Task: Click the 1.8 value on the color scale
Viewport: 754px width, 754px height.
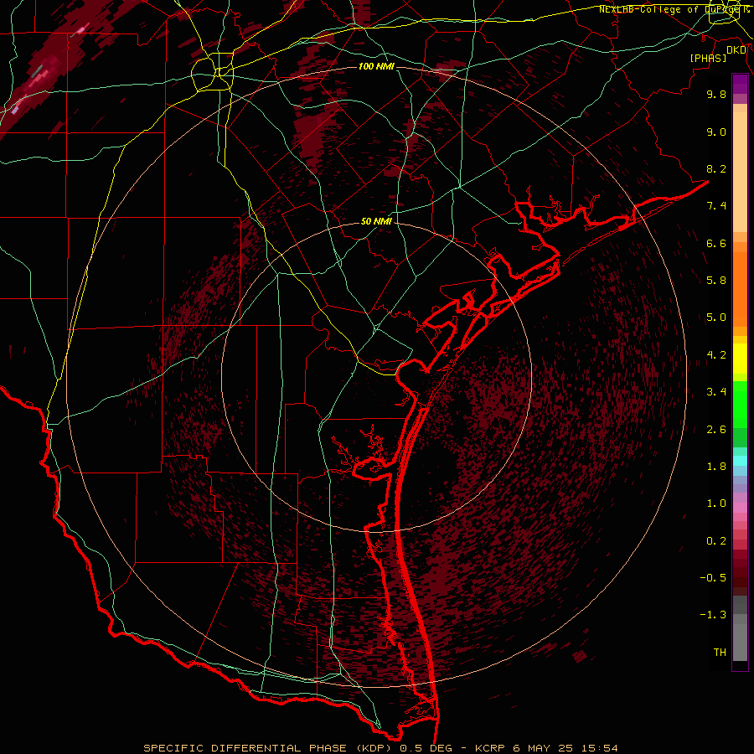Action: point(716,467)
